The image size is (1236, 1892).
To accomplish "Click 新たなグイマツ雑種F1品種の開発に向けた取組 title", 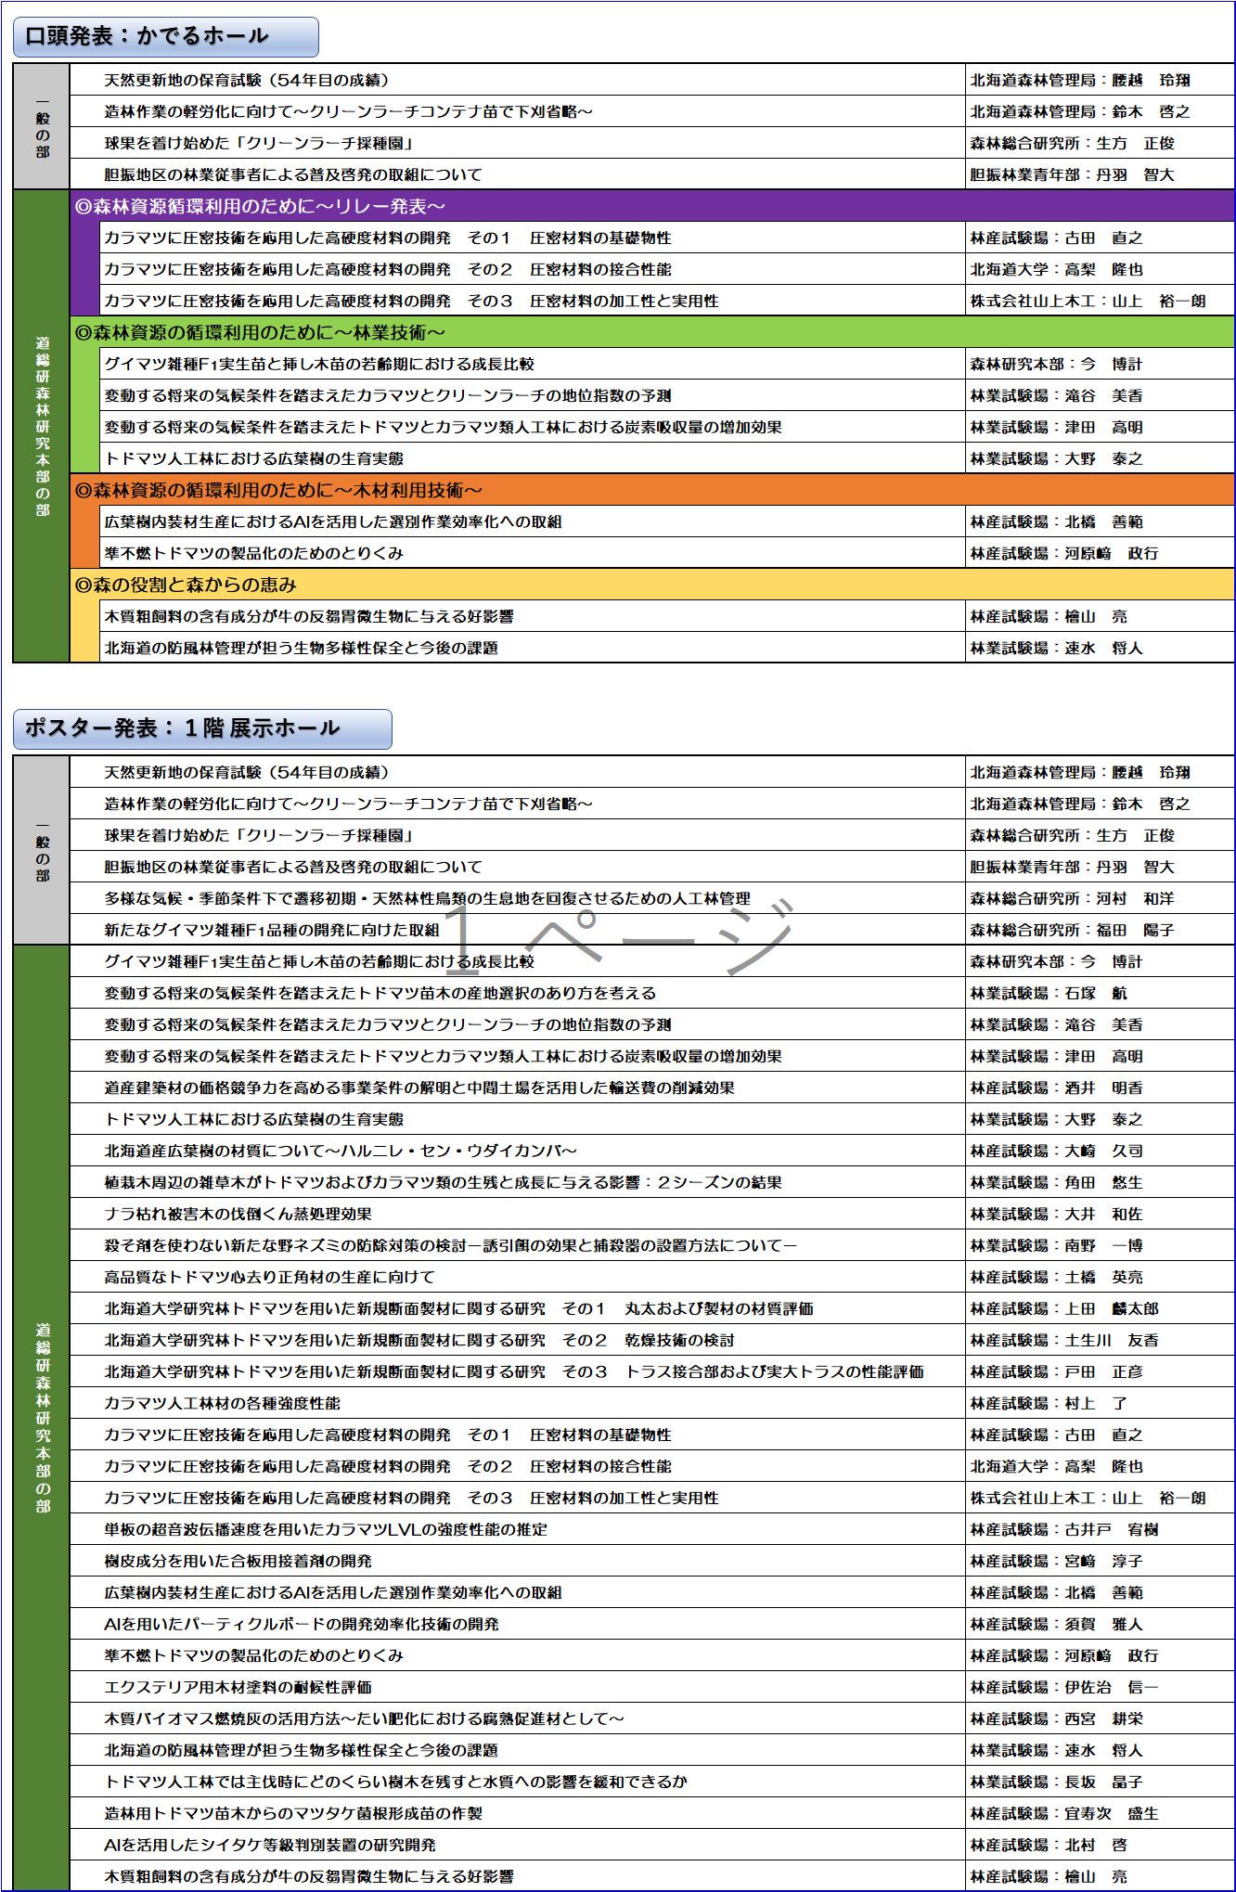I will point(271,930).
